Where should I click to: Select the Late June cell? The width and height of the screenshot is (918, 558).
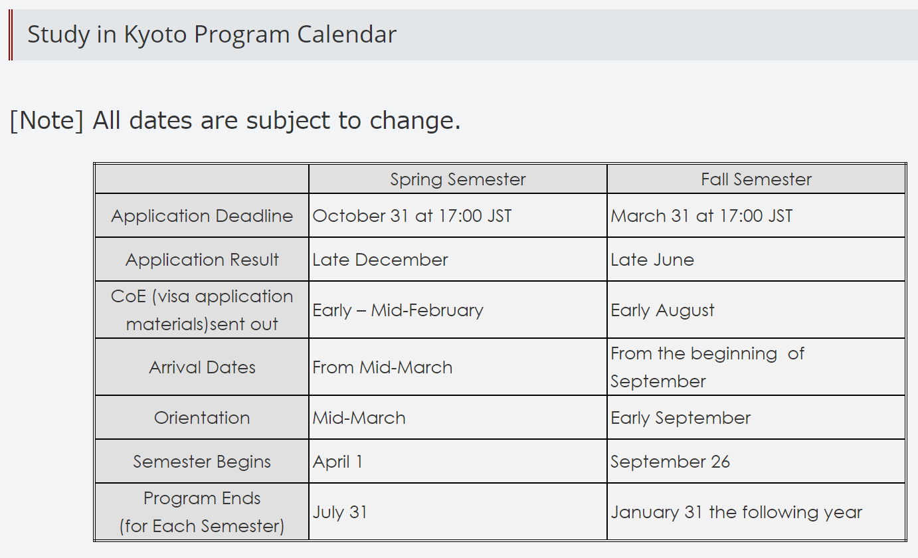756,260
